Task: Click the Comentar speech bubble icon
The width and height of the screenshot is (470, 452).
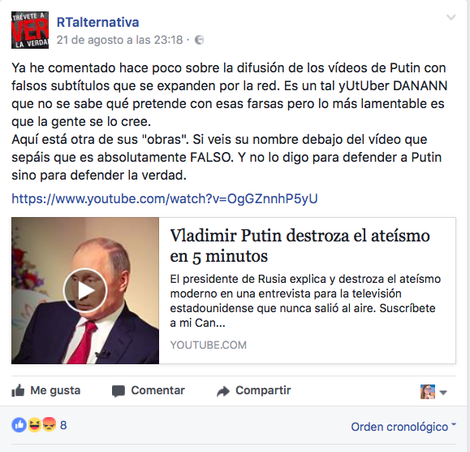Action: tap(119, 391)
